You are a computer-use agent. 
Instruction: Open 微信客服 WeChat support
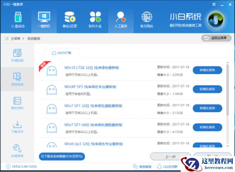point(142,166)
